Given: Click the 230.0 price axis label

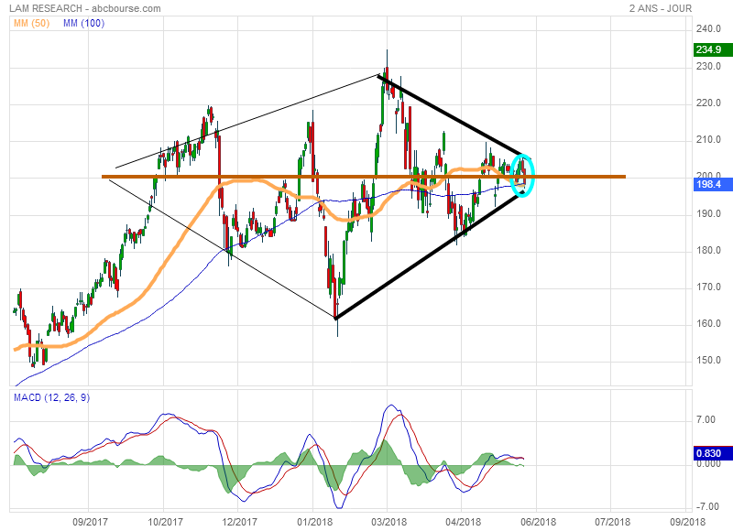Looking at the screenshot, I should 708,66.
